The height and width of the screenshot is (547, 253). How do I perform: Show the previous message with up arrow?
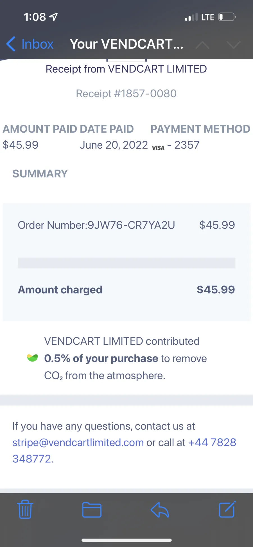point(202,45)
